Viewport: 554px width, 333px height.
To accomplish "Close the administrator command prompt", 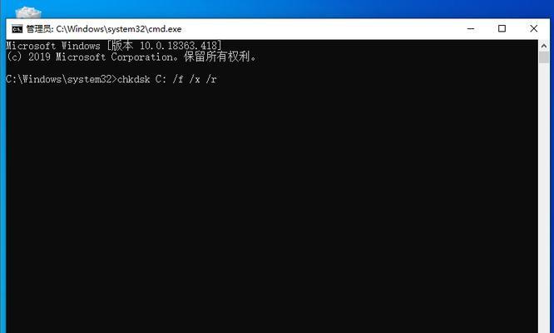I will click(x=533, y=28).
